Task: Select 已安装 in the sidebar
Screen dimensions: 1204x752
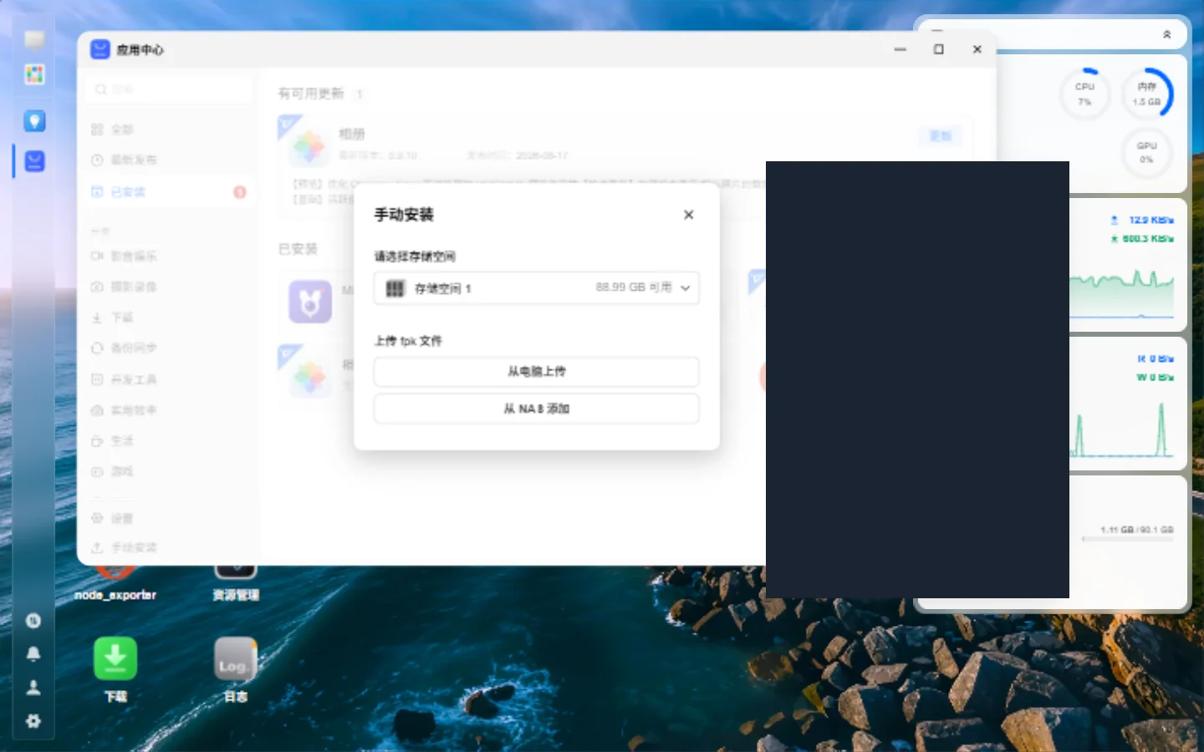Action: tap(169, 192)
